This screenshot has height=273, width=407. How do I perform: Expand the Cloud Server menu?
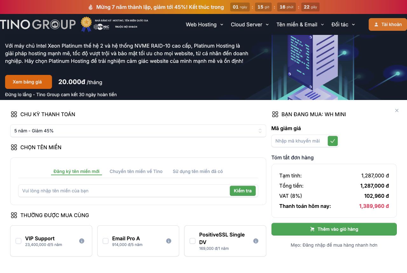click(250, 24)
